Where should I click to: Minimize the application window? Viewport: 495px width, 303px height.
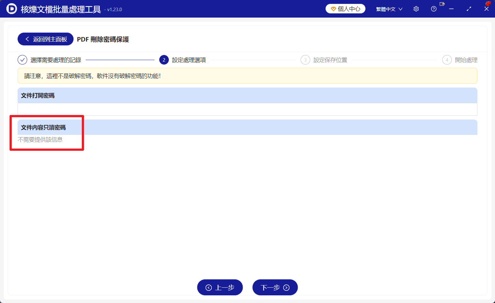[x=451, y=9]
